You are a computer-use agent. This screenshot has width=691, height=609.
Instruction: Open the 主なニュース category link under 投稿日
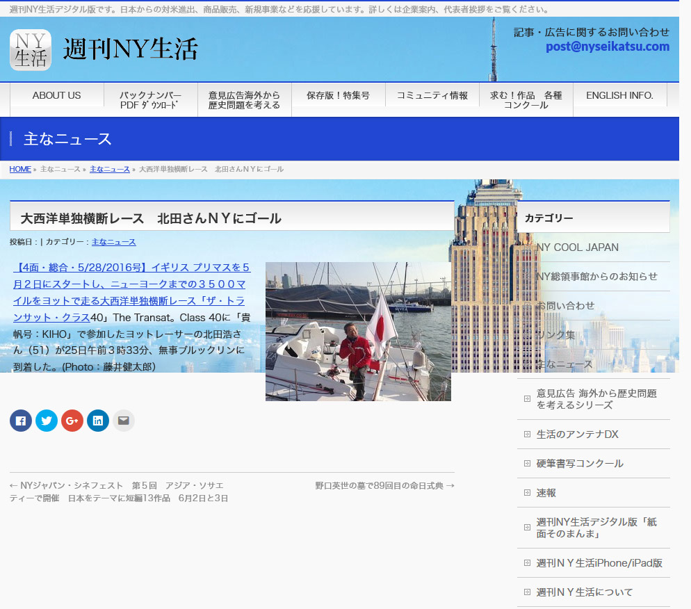pyautogui.click(x=113, y=242)
